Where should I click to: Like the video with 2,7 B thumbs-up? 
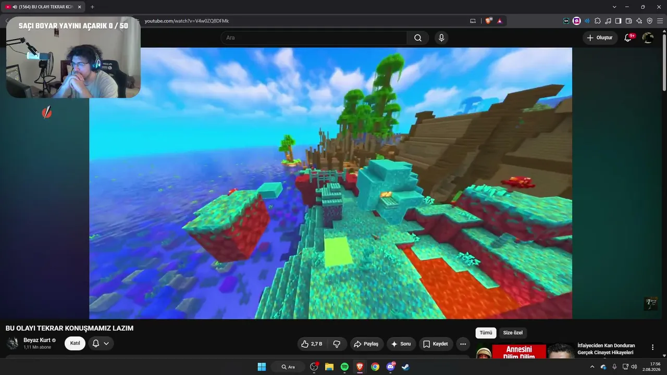312,344
